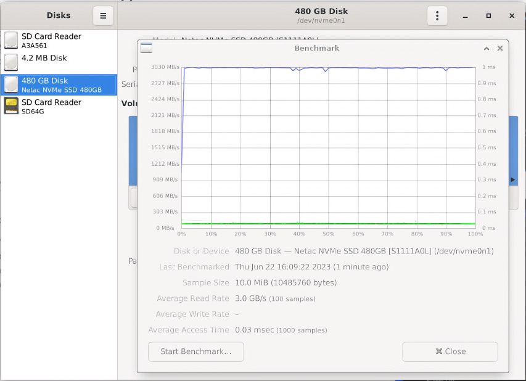Screen dimensions: 526x381
Task: Open the three-dot drive options menu
Action: (x=437, y=16)
